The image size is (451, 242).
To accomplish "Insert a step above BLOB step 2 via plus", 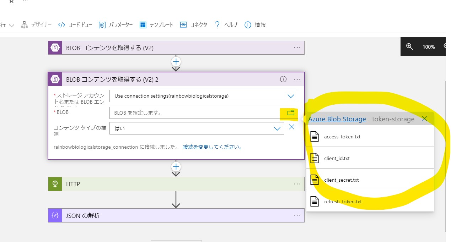I will (x=176, y=61).
